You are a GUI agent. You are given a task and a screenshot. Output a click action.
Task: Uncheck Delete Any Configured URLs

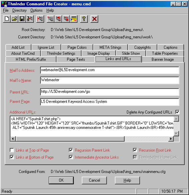tap(177, 112)
